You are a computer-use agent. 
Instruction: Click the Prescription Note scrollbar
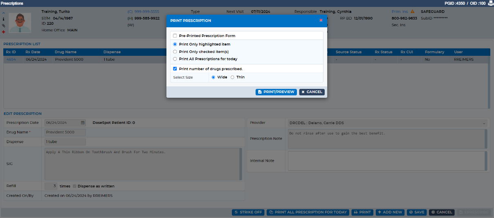click(486, 139)
